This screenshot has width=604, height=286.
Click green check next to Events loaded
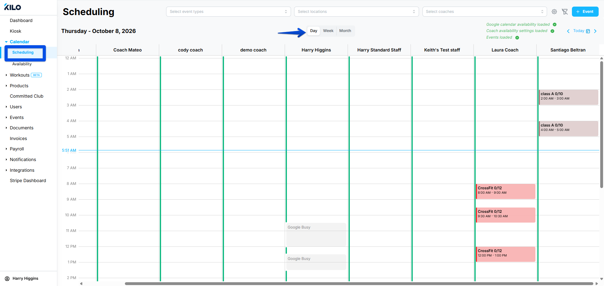tap(517, 38)
